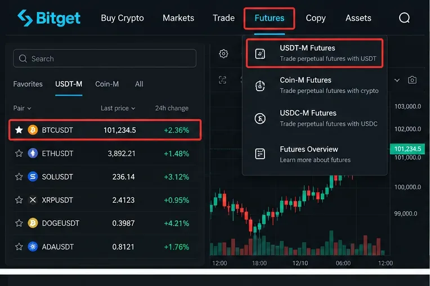Click the USDT-M Futures menu icon
The width and height of the screenshot is (430, 286).
click(x=260, y=53)
